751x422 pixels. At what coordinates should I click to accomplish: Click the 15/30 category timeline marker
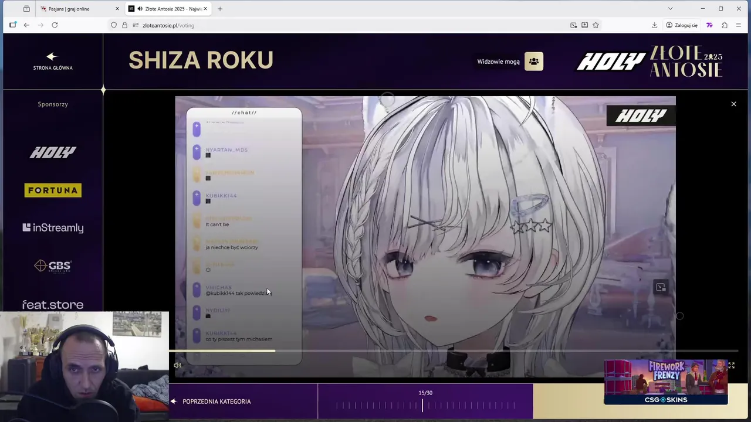[x=422, y=405]
